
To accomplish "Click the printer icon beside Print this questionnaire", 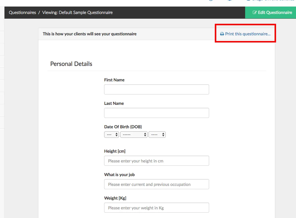I will (222, 34).
